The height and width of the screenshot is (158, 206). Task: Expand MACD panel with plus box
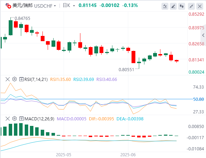tap(21, 119)
